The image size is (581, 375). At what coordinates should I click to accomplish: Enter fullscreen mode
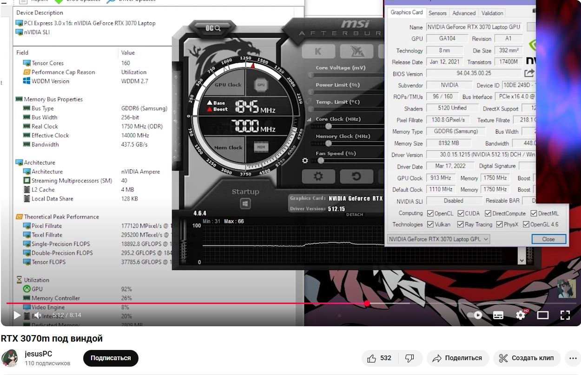565,315
